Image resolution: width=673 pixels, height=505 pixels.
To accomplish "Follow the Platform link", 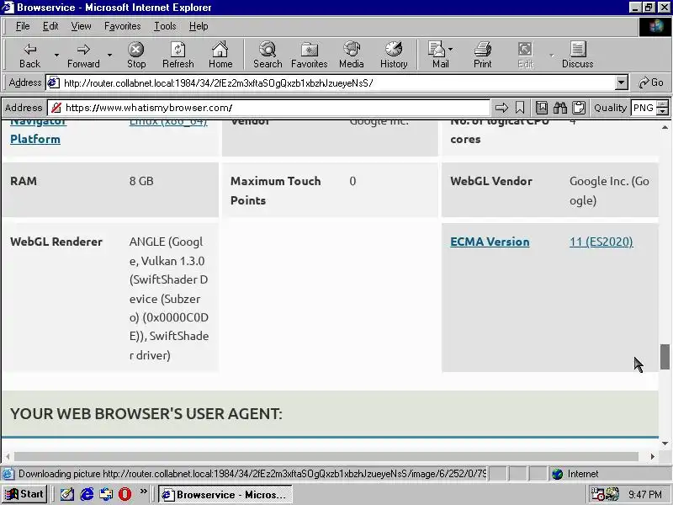I will pos(35,139).
